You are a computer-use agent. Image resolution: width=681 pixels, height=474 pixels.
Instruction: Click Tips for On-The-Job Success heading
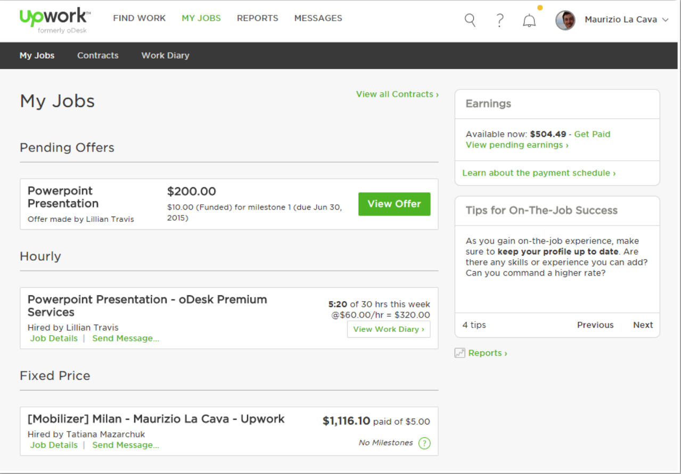tap(541, 210)
